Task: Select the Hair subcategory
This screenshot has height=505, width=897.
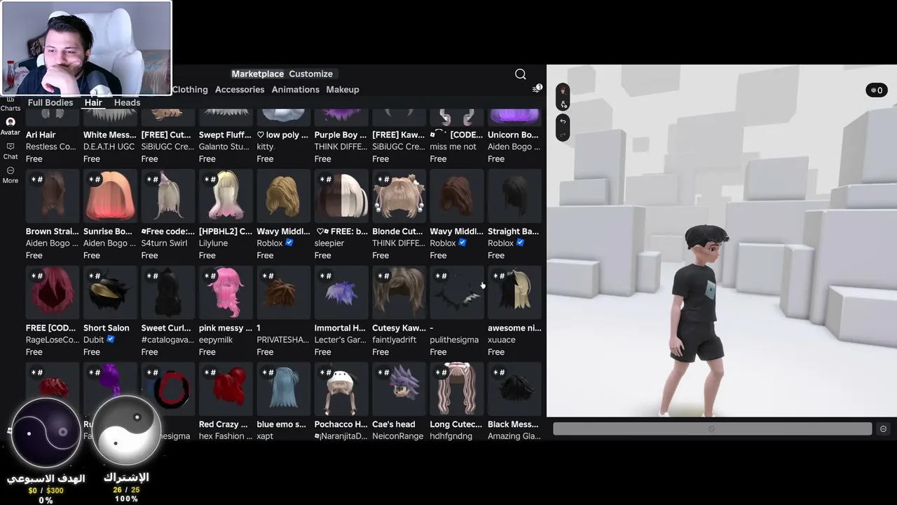Action: 93,102
